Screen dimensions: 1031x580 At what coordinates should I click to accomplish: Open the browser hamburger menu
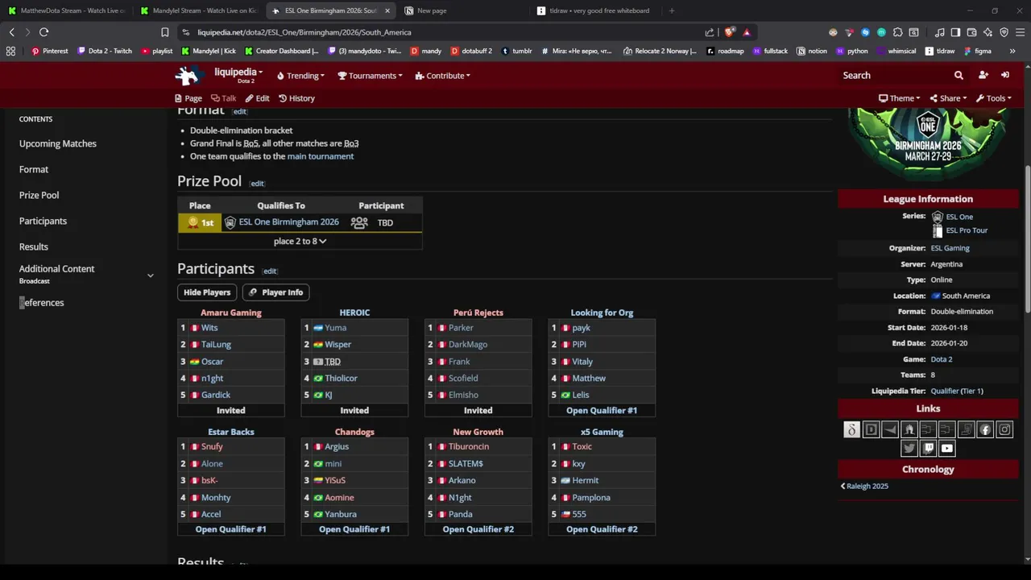(1020, 32)
